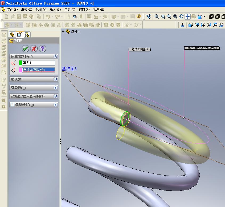Toggle Hidden Lines Visible display mode
The height and width of the screenshot is (207, 225).
(x=218, y=17)
